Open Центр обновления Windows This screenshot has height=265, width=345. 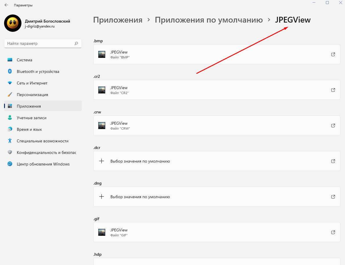pyautogui.click(x=43, y=164)
